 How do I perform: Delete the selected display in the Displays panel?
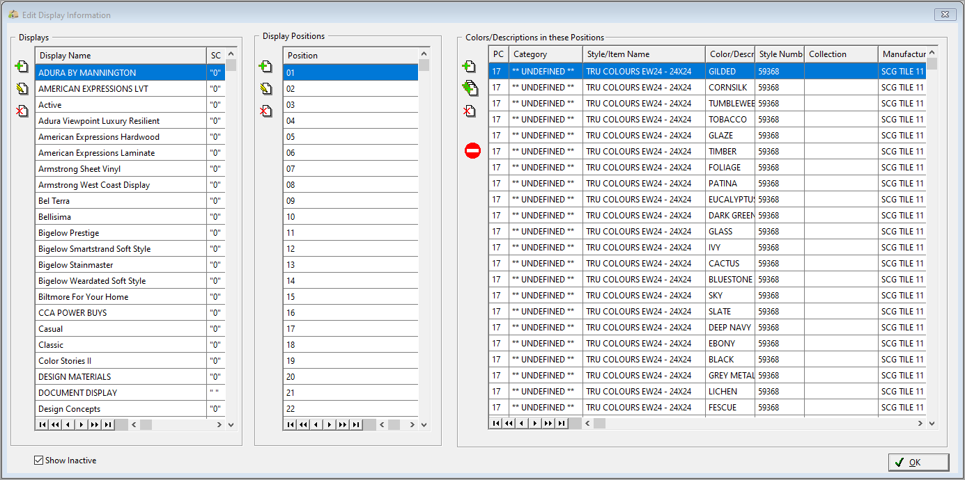coord(22,111)
